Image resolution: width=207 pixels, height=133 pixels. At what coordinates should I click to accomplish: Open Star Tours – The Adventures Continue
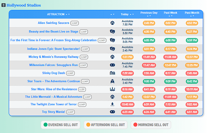pos(53,81)
